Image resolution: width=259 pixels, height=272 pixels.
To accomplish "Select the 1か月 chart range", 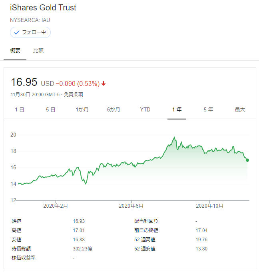I will (82, 109).
